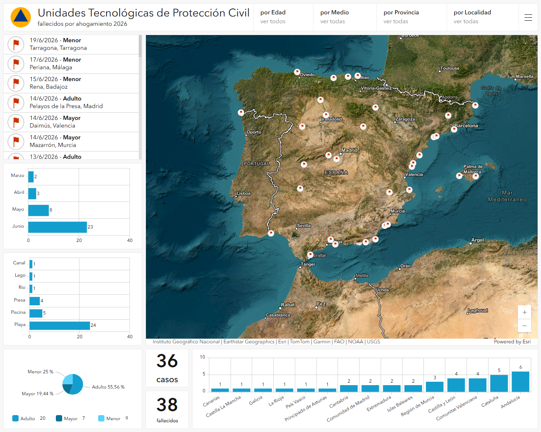The image size is (541, 432).
Task: Select the Pelayos de la Presa, Madrid list item
Action: [71, 103]
